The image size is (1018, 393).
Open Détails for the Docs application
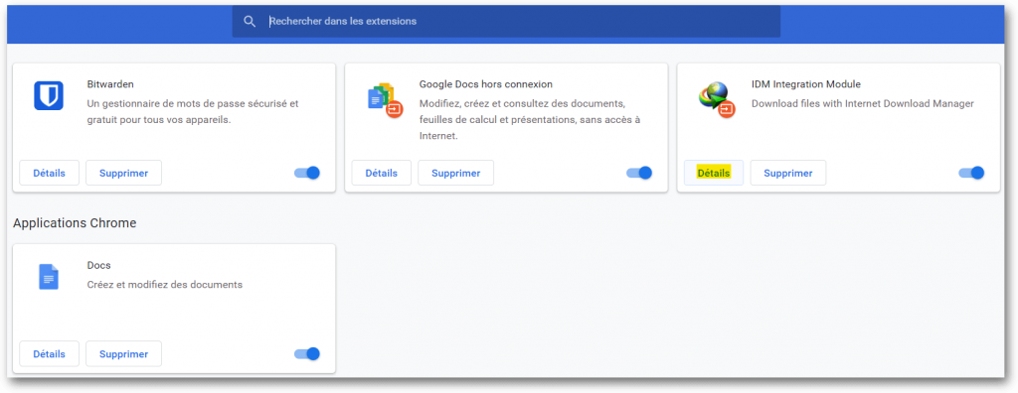tap(50, 354)
